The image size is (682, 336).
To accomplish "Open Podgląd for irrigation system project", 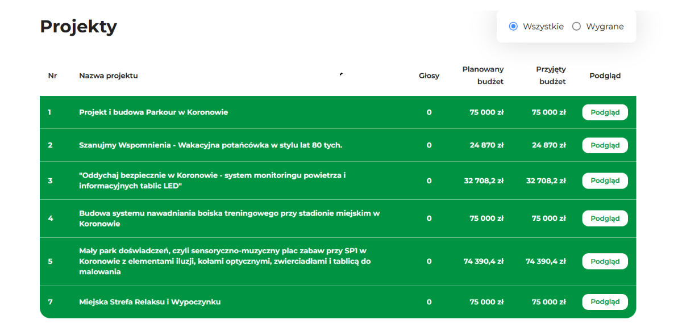I will [605, 219].
